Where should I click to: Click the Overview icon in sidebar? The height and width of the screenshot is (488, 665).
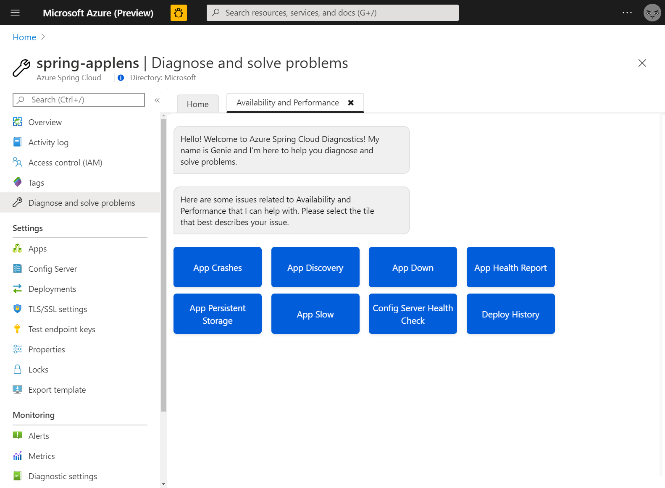[x=17, y=122]
